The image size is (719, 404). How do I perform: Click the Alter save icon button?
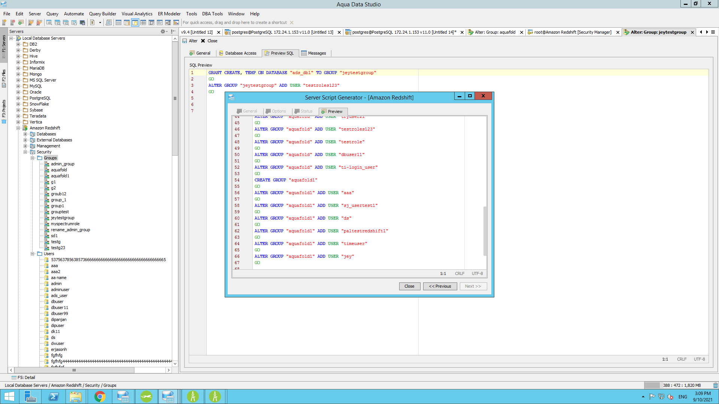pyautogui.click(x=185, y=41)
